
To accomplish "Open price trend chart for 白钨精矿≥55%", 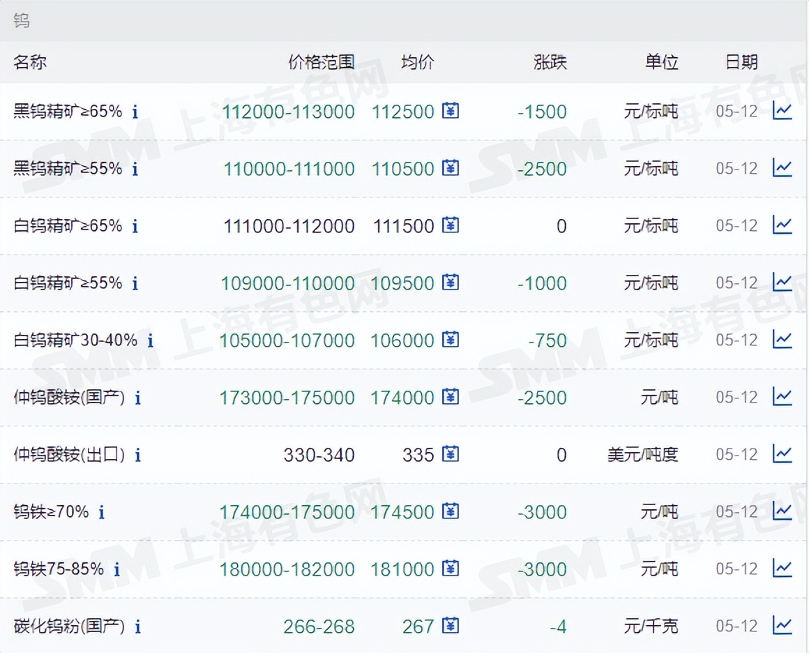I will click(x=782, y=283).
